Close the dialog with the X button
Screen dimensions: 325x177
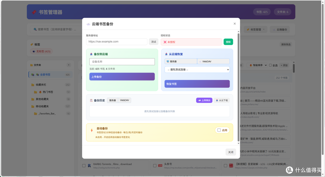click(235, 23)
